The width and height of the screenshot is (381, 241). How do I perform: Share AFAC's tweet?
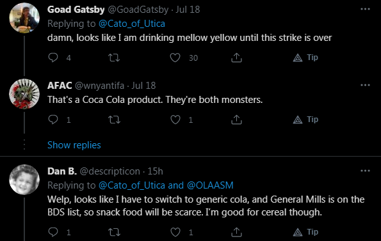(x=236, y=120)
